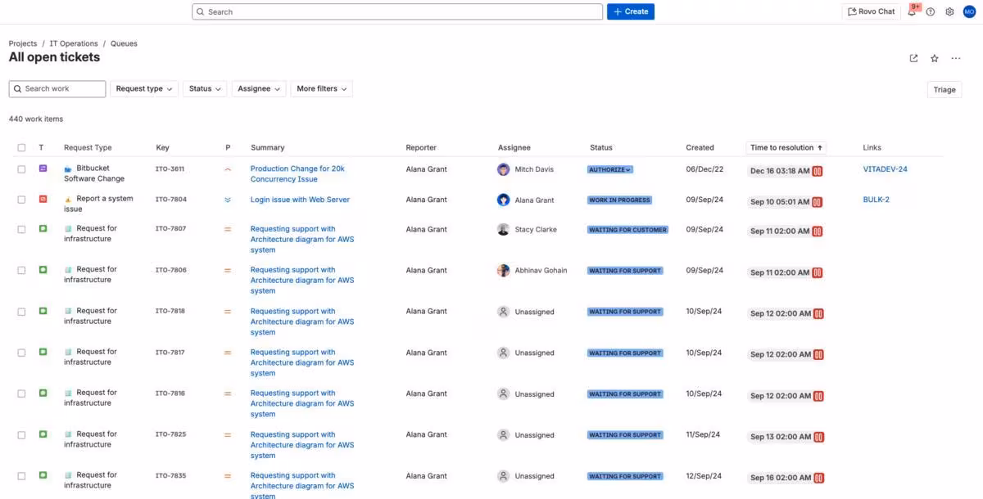Open the Status filter dropdown

click(x=206, y=88)
